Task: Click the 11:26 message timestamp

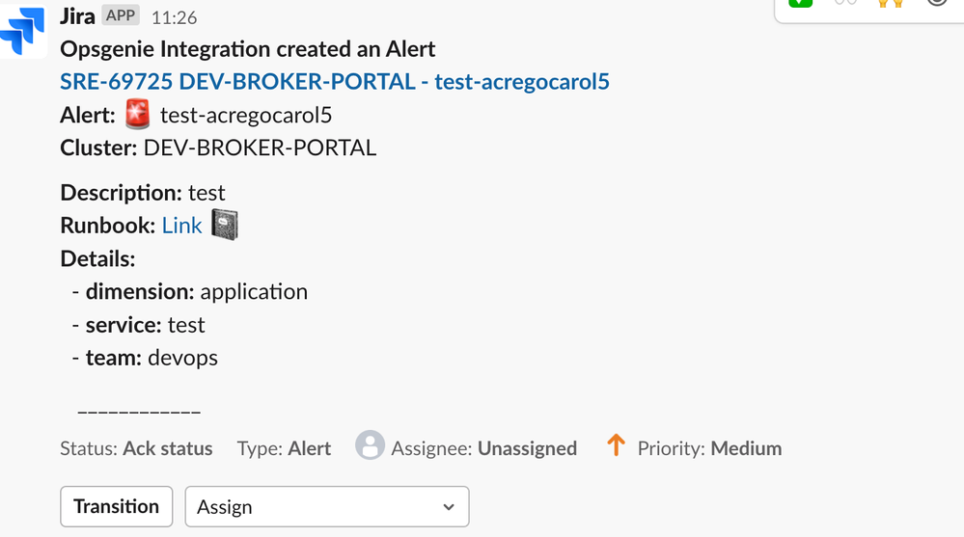Action: pyautogui.click(x=174, y=17)
